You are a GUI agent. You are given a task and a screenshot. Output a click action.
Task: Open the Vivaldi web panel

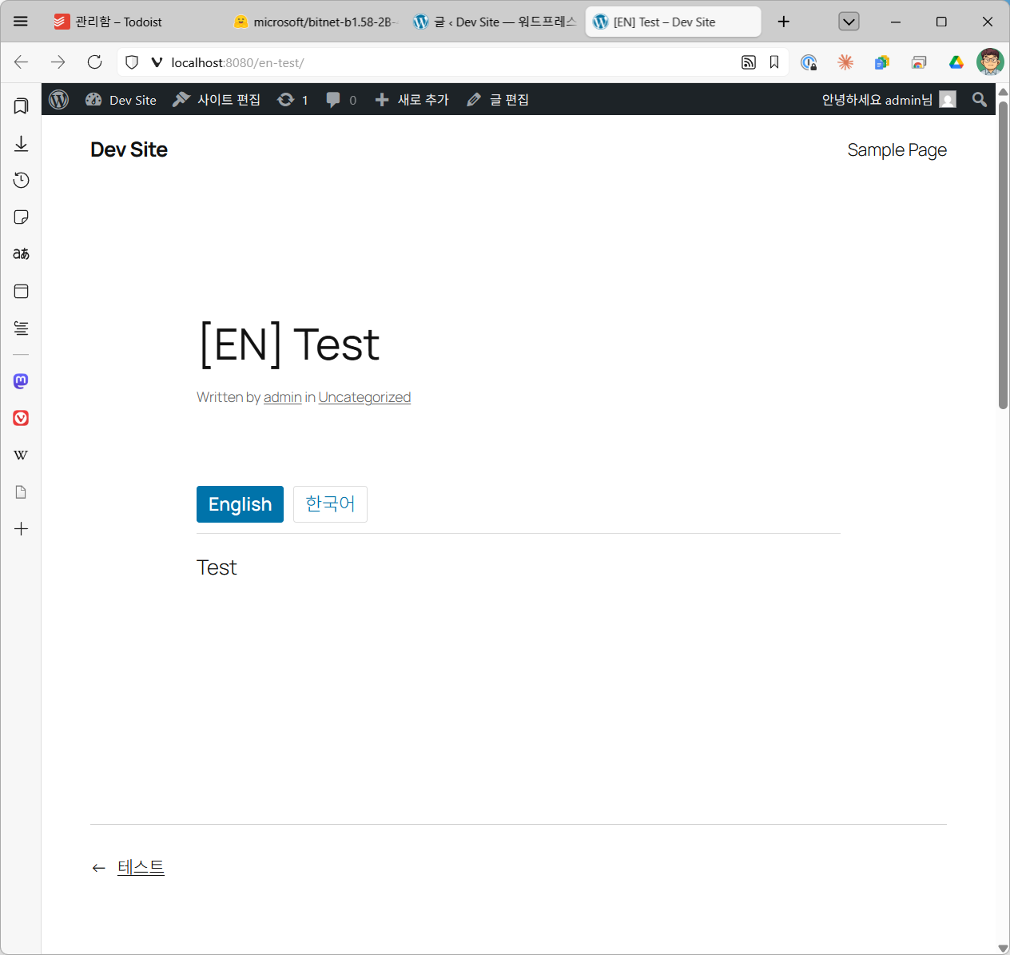(x=21, y=418)
